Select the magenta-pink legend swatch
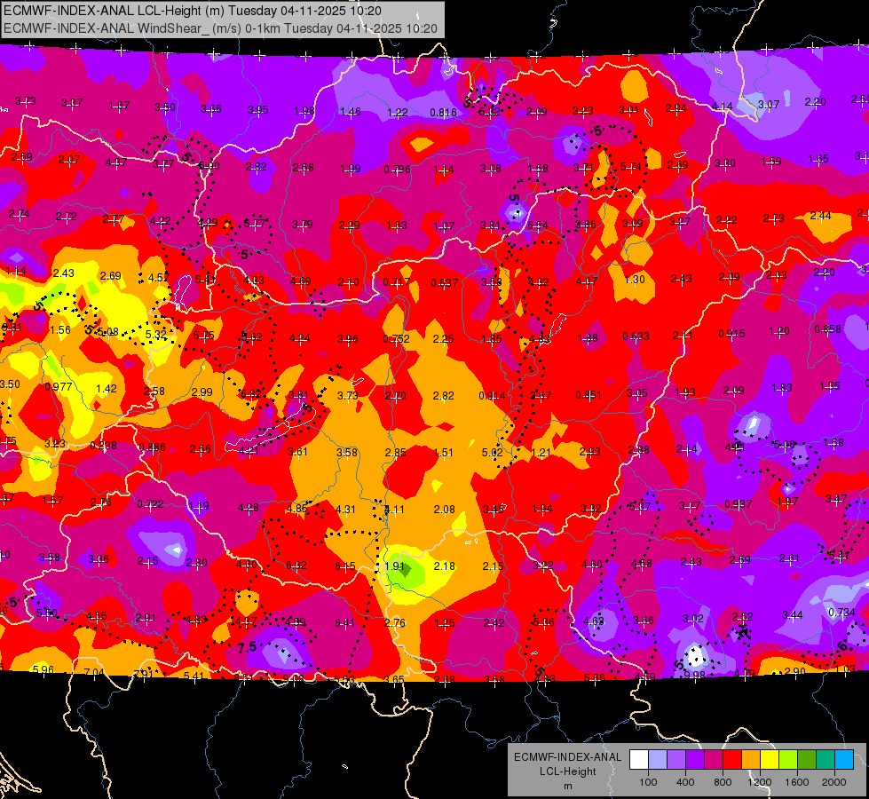This screenshot has width=869, height=799. 714,760
